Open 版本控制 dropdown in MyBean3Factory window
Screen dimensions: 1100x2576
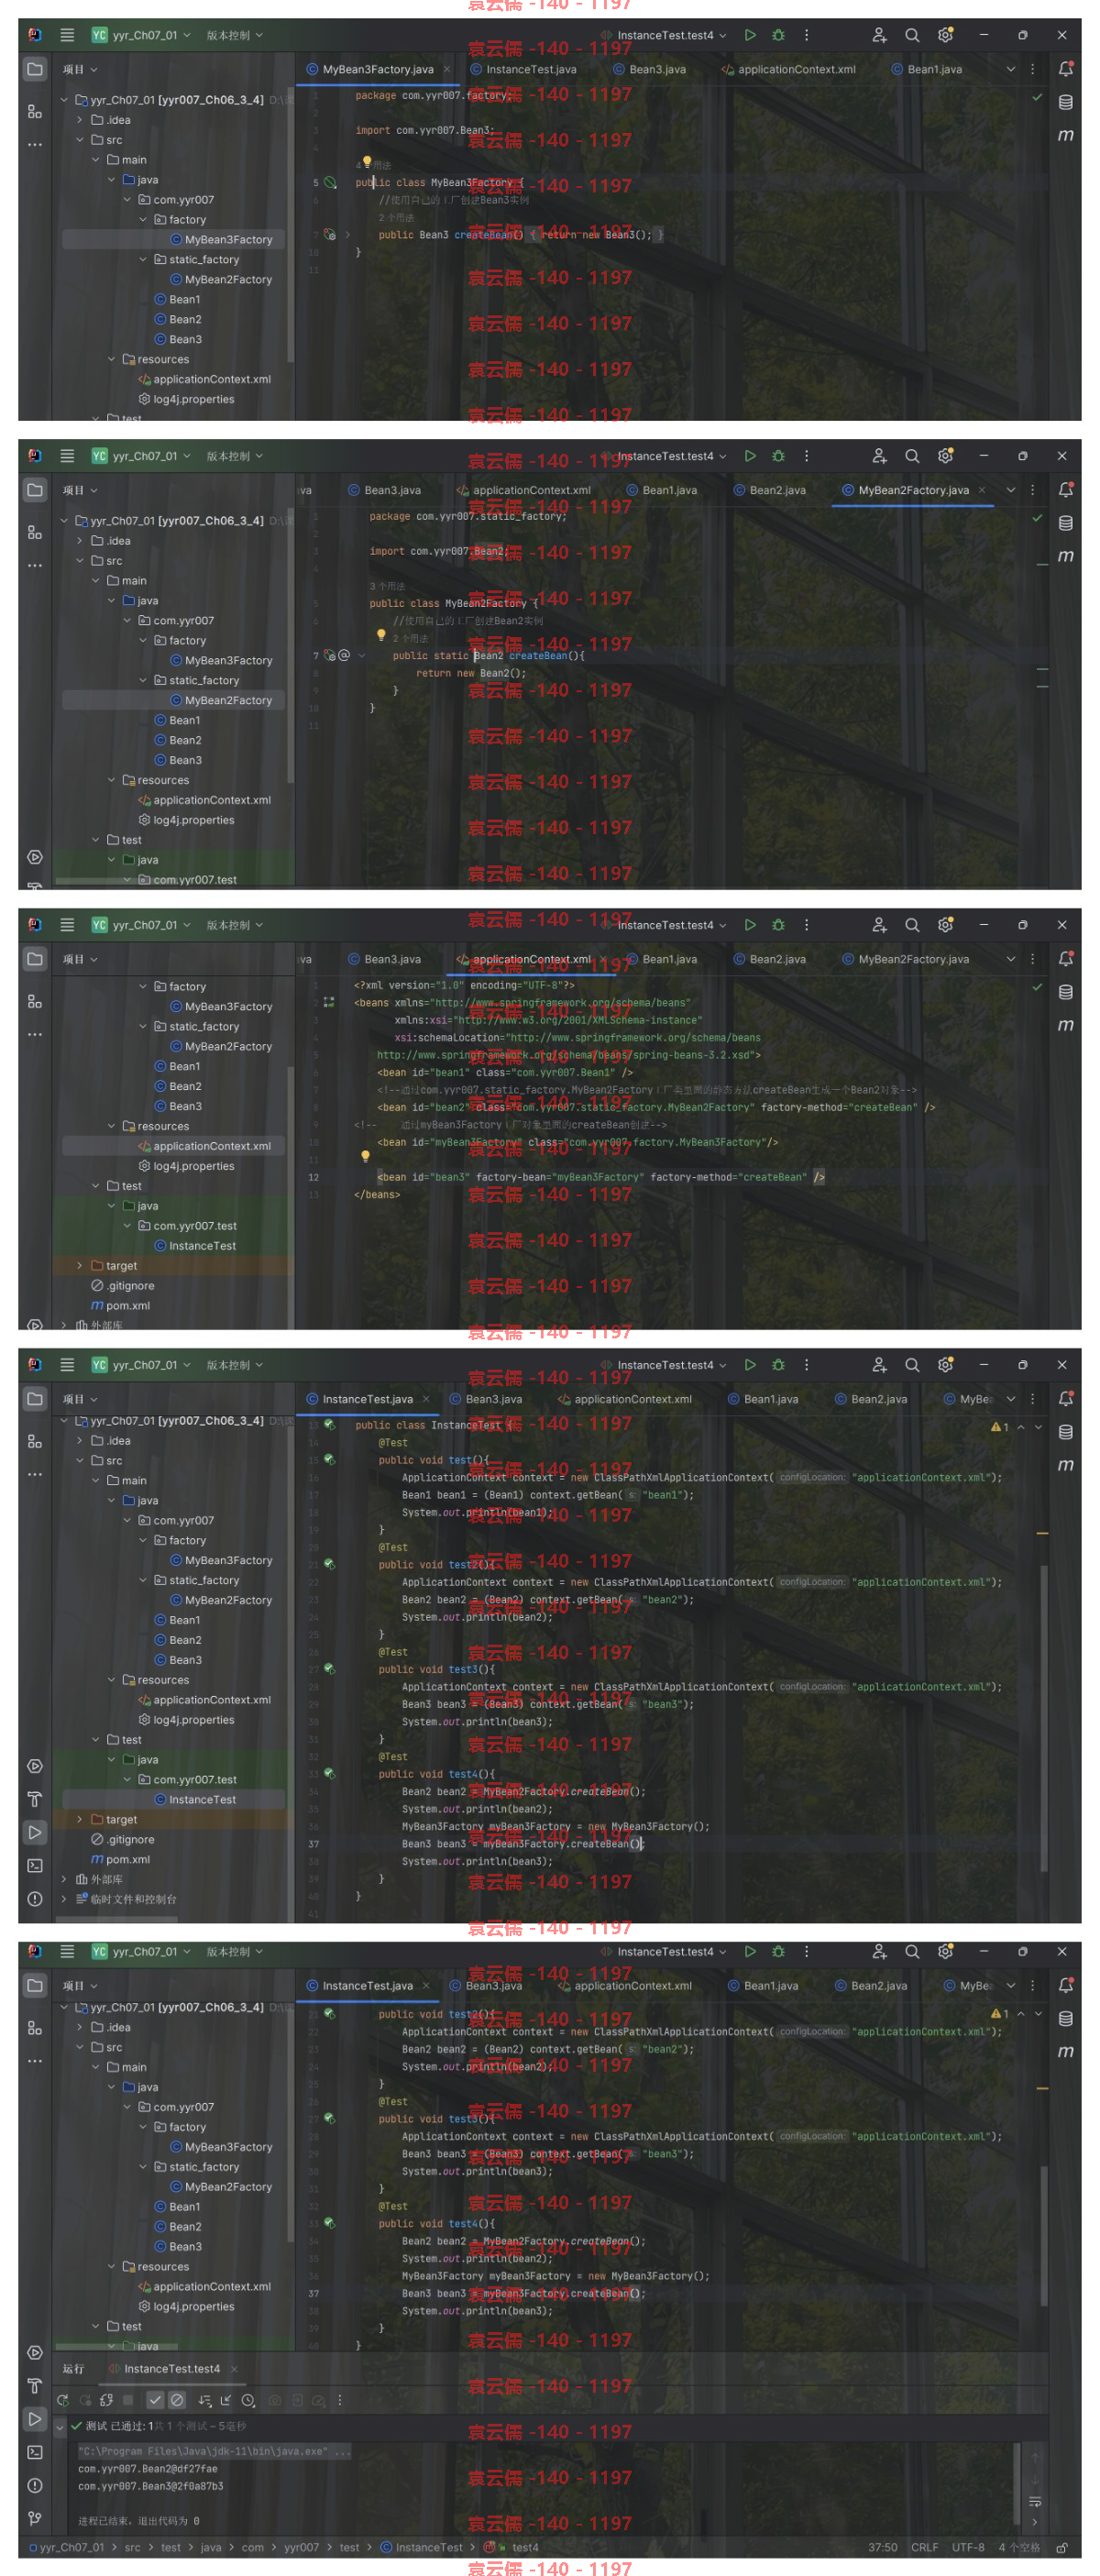[235, 35]
